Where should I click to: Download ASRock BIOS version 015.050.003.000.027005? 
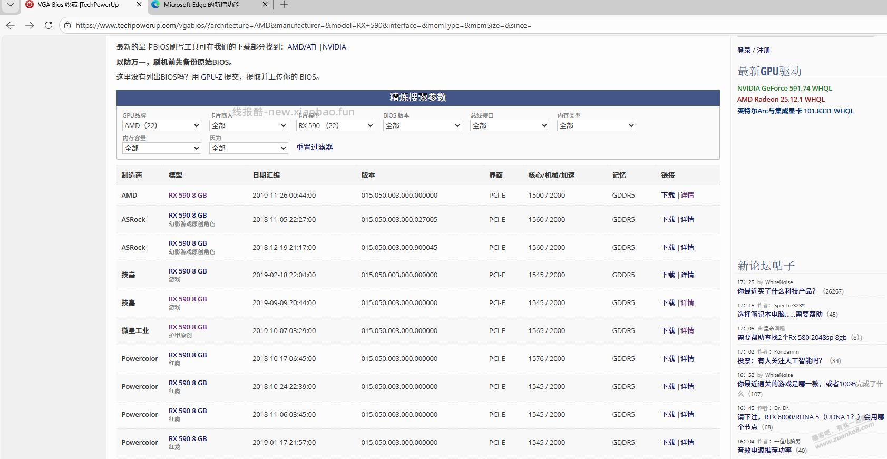[668, 219]
